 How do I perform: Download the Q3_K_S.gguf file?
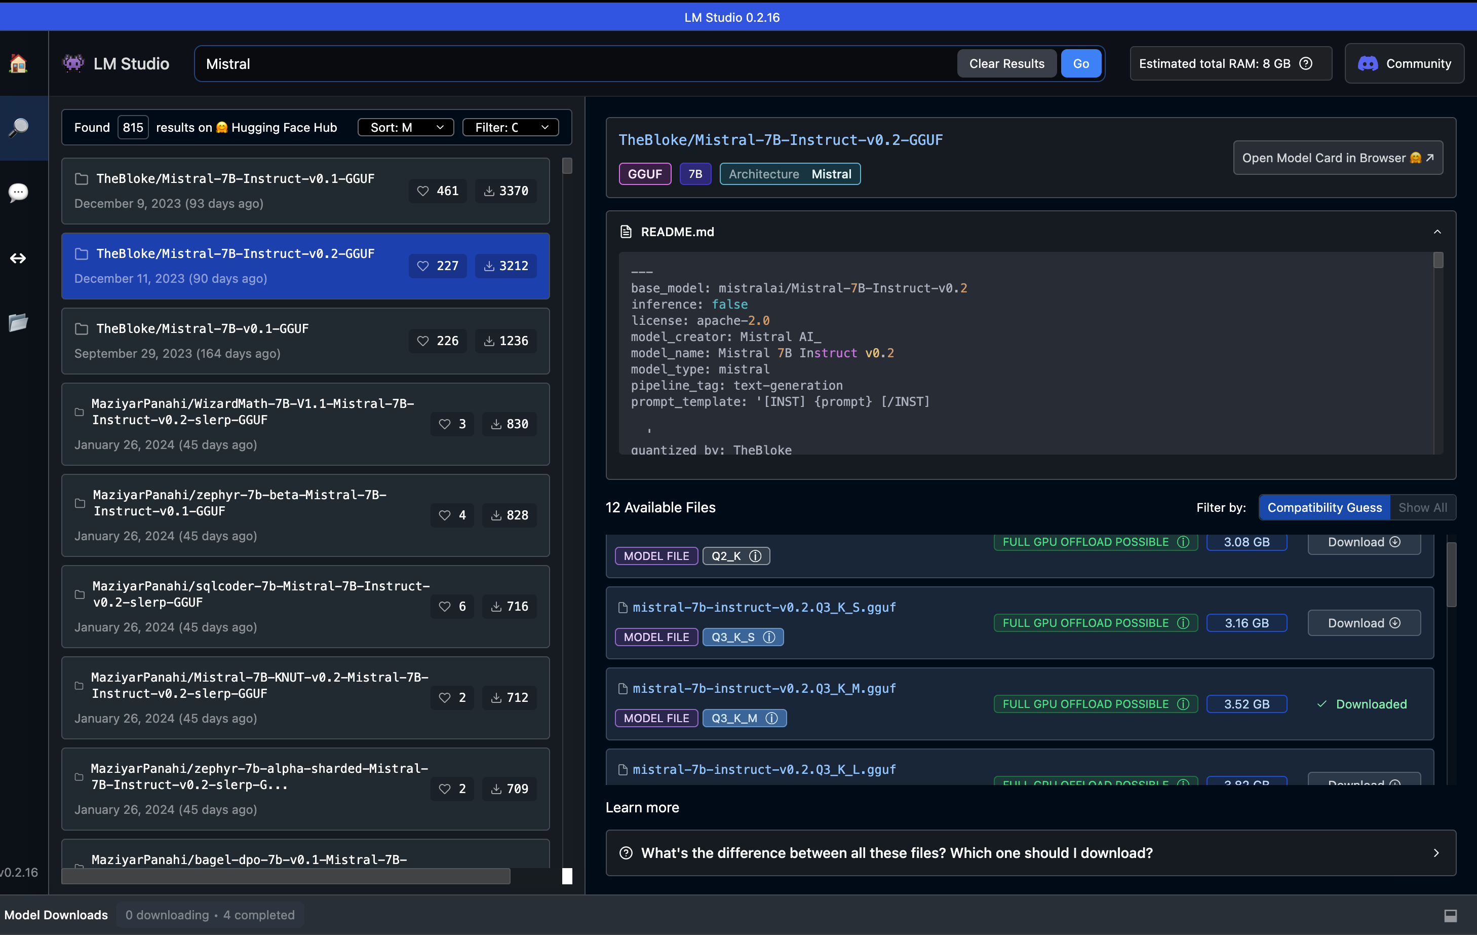tap(1364, 623)
